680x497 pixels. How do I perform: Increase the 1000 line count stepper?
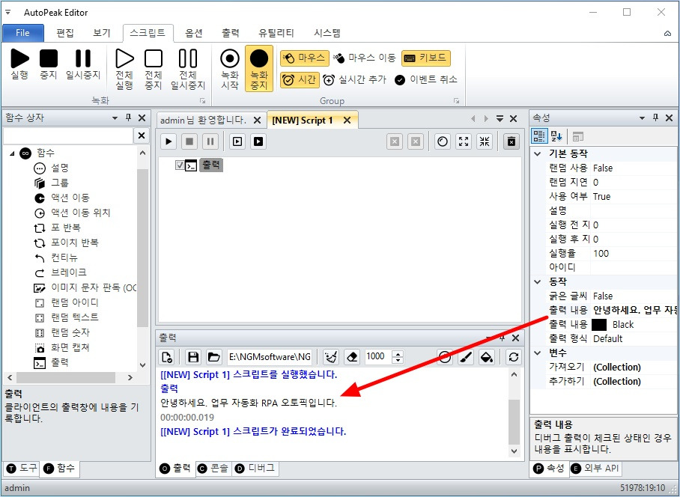398,353
